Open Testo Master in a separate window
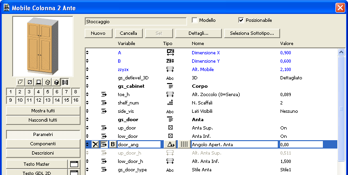Screen dimensions: 348x175 point(74,164)
